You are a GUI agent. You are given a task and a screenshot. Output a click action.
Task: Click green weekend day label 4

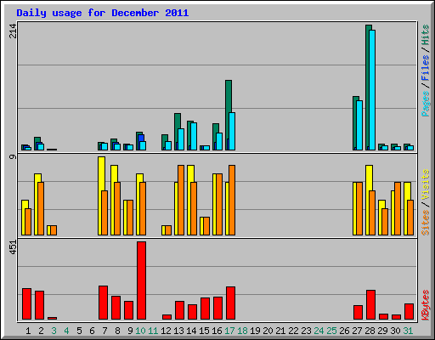pyautogui.click(x=66, y=331)
